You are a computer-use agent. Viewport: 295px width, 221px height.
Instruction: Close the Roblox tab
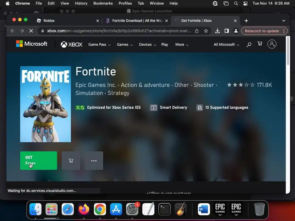pos(98,21)
